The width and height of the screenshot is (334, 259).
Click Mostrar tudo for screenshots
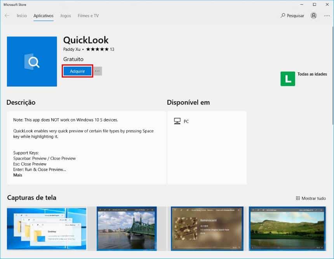pos(311,198)
